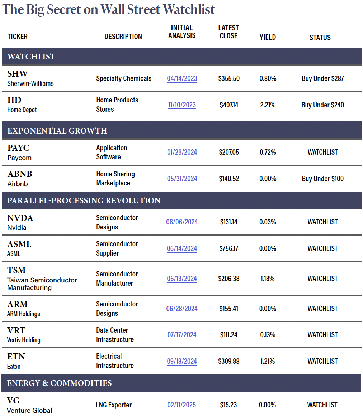Select the LATEST CLOSE column header
The image size is (363, 416).
click(x=228, y=32)
